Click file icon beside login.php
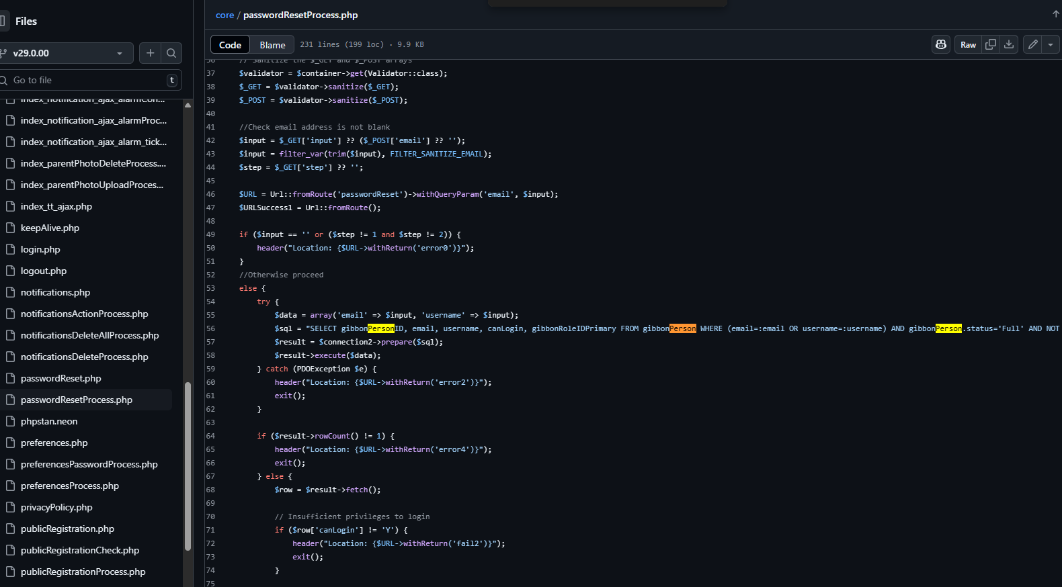Viewport: 1062px width, 587px height. 10,249
